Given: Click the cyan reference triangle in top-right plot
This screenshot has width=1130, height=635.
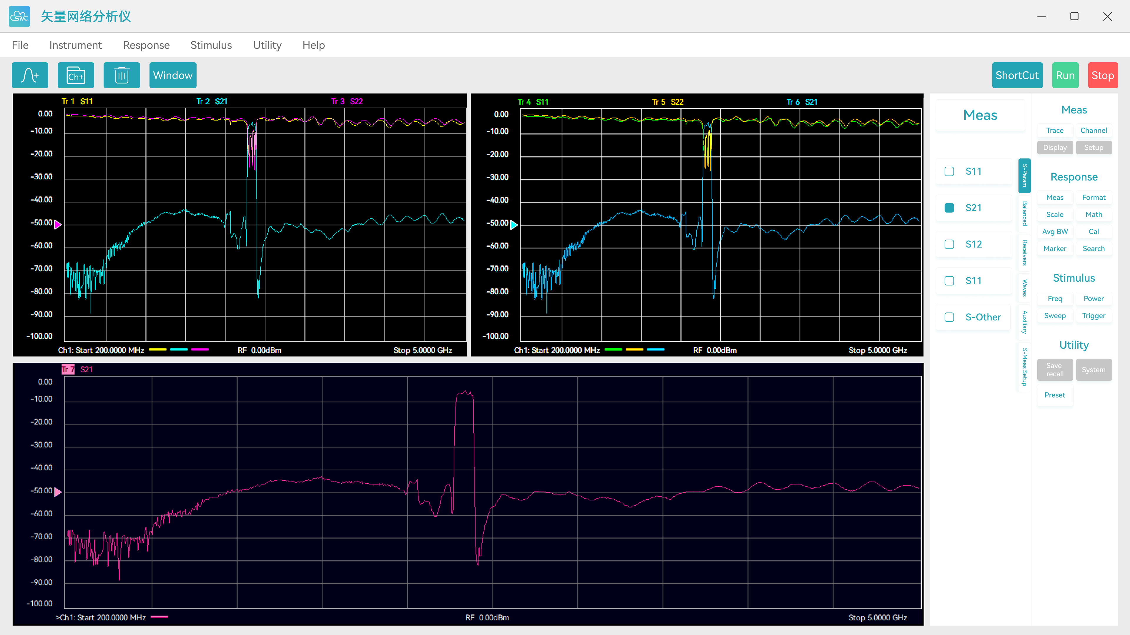Looking at the screenshot, I should [514, 225].
